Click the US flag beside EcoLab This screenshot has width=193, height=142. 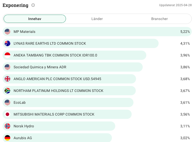(7, 103)
